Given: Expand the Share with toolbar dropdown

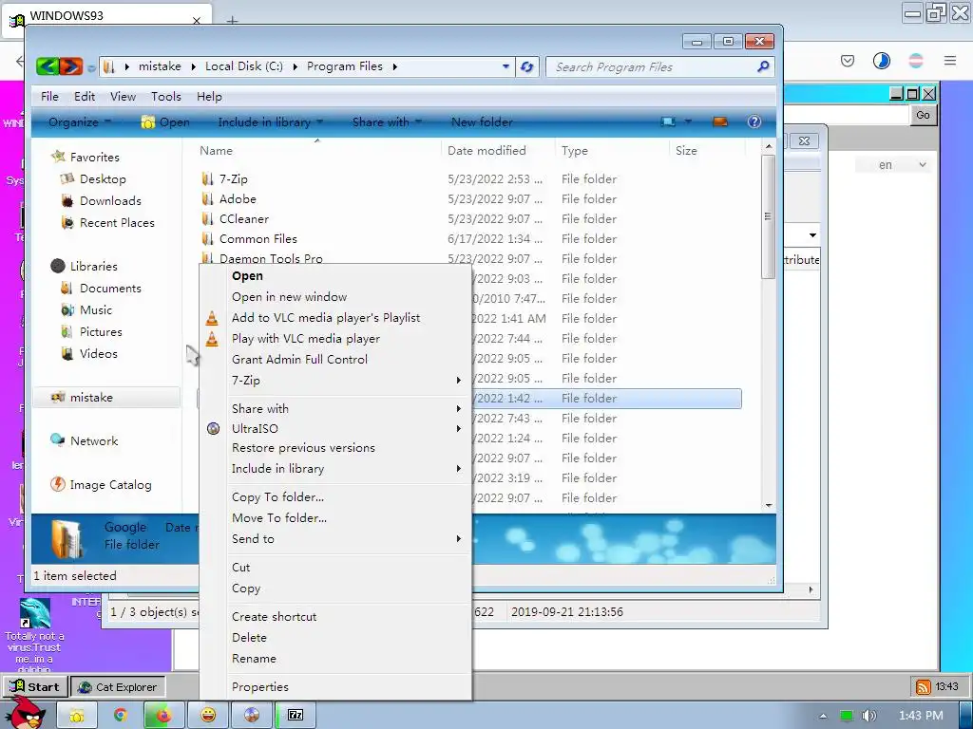Looking at the screenshot, I should pos(387,122).
